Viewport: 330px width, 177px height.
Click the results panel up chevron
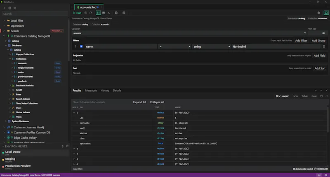coord(316,90)
